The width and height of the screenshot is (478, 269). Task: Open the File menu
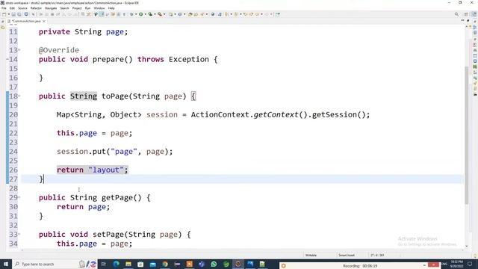pyautogui.click(x=4, y=8)
